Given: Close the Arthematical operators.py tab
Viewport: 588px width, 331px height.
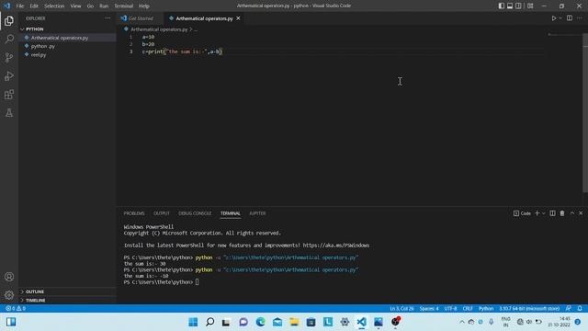Looking at the screenshot, I should 238,18.
